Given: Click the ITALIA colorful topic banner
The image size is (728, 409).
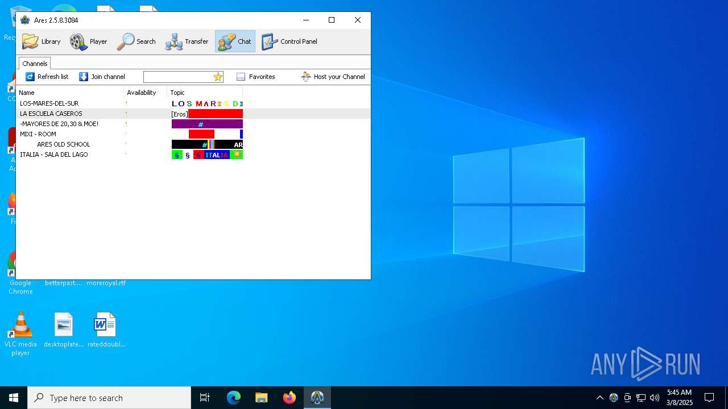Looking at the screenshot, I should 207,155.
